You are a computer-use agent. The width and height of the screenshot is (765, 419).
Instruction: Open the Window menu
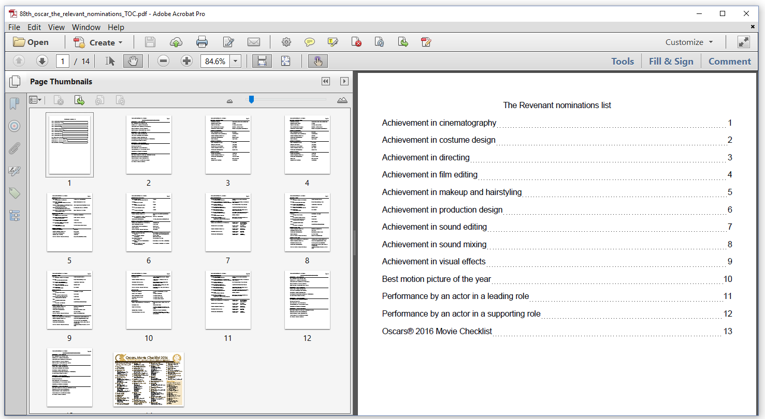pyautogui.click(x=86, y=27)
